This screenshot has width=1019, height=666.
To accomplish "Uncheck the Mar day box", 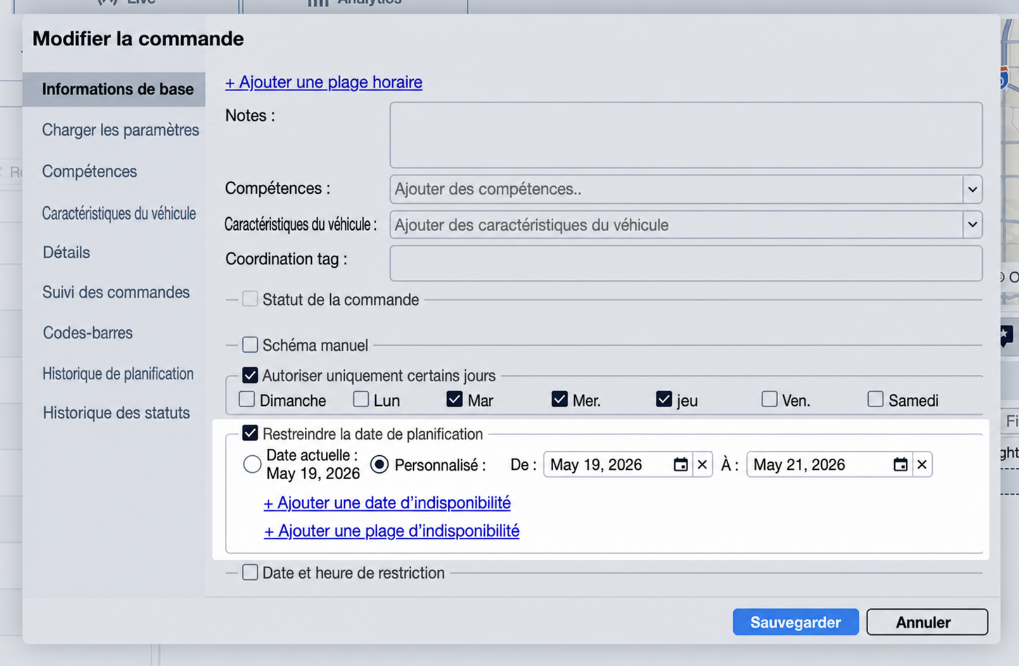I will coord(454,399).
